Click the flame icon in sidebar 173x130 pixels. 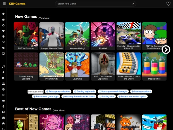point(4,25)
